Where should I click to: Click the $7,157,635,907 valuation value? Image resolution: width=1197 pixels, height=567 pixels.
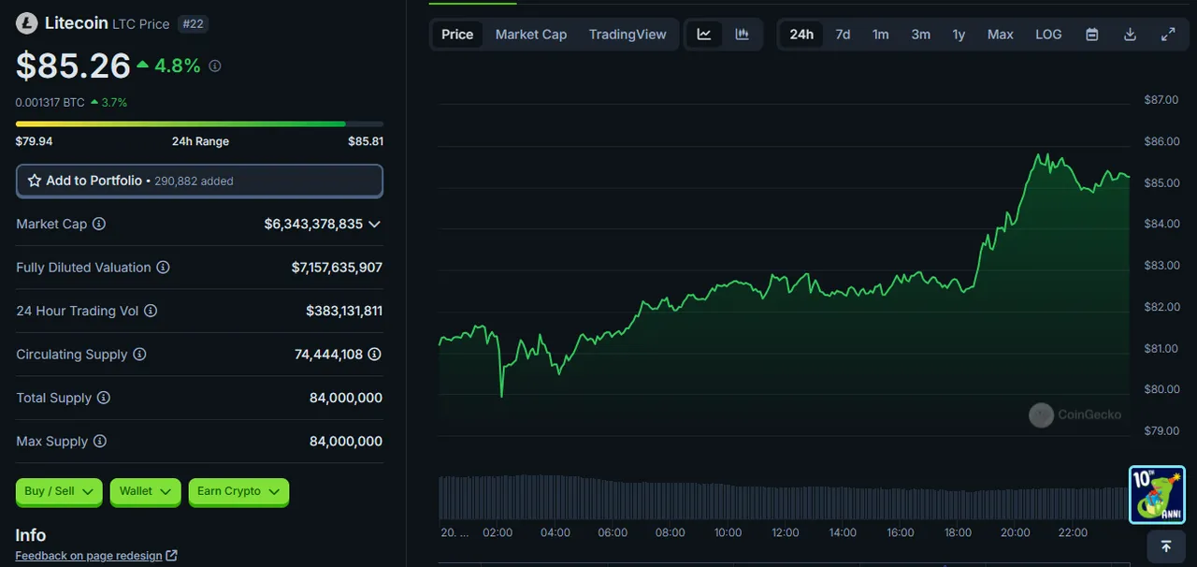(337, 268)
